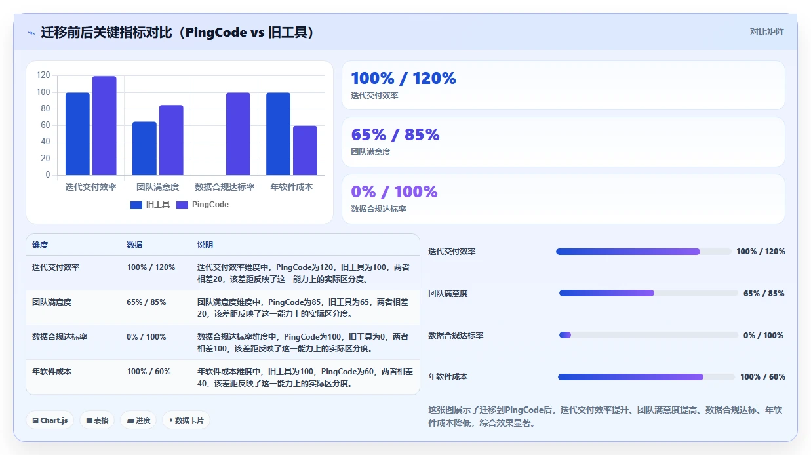Click the 团队满意度 label left of its progress bar
811x455 pixels.
pyautogui.click(x=448, y=294)
